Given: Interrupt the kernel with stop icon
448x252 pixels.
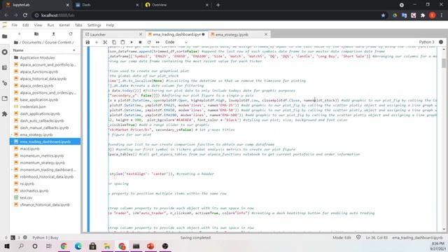Looking at the screenshot, I should (x=140, y=42).
